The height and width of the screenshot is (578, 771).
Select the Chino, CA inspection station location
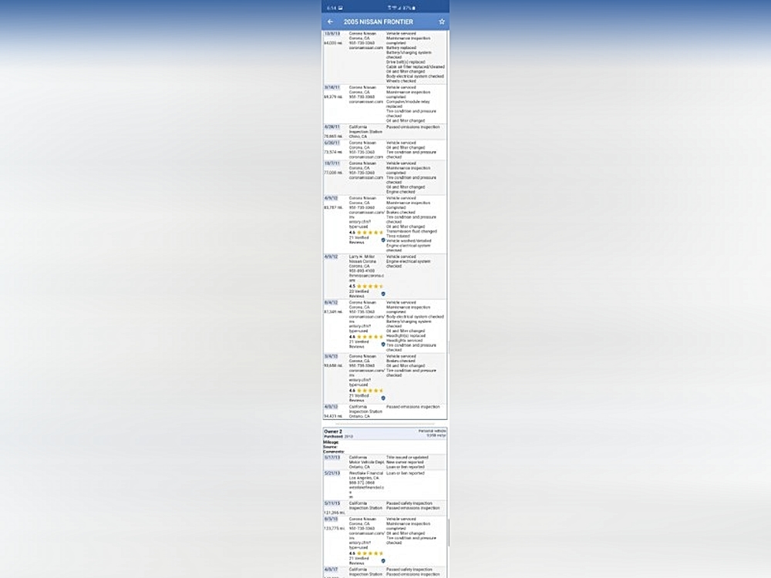358,136
